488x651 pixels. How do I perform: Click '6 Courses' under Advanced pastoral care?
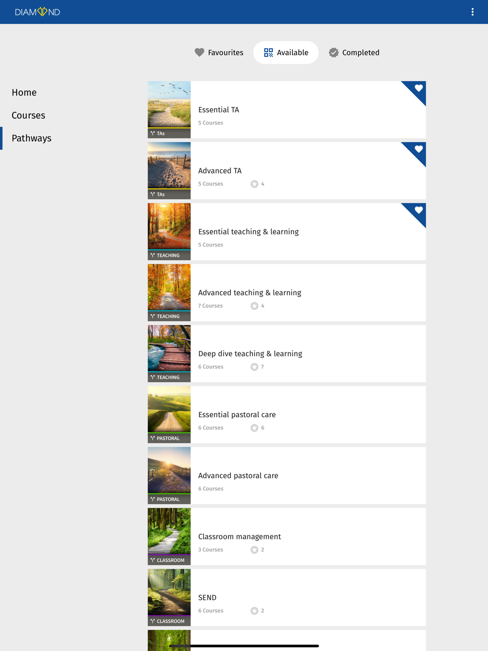(211, 489)
